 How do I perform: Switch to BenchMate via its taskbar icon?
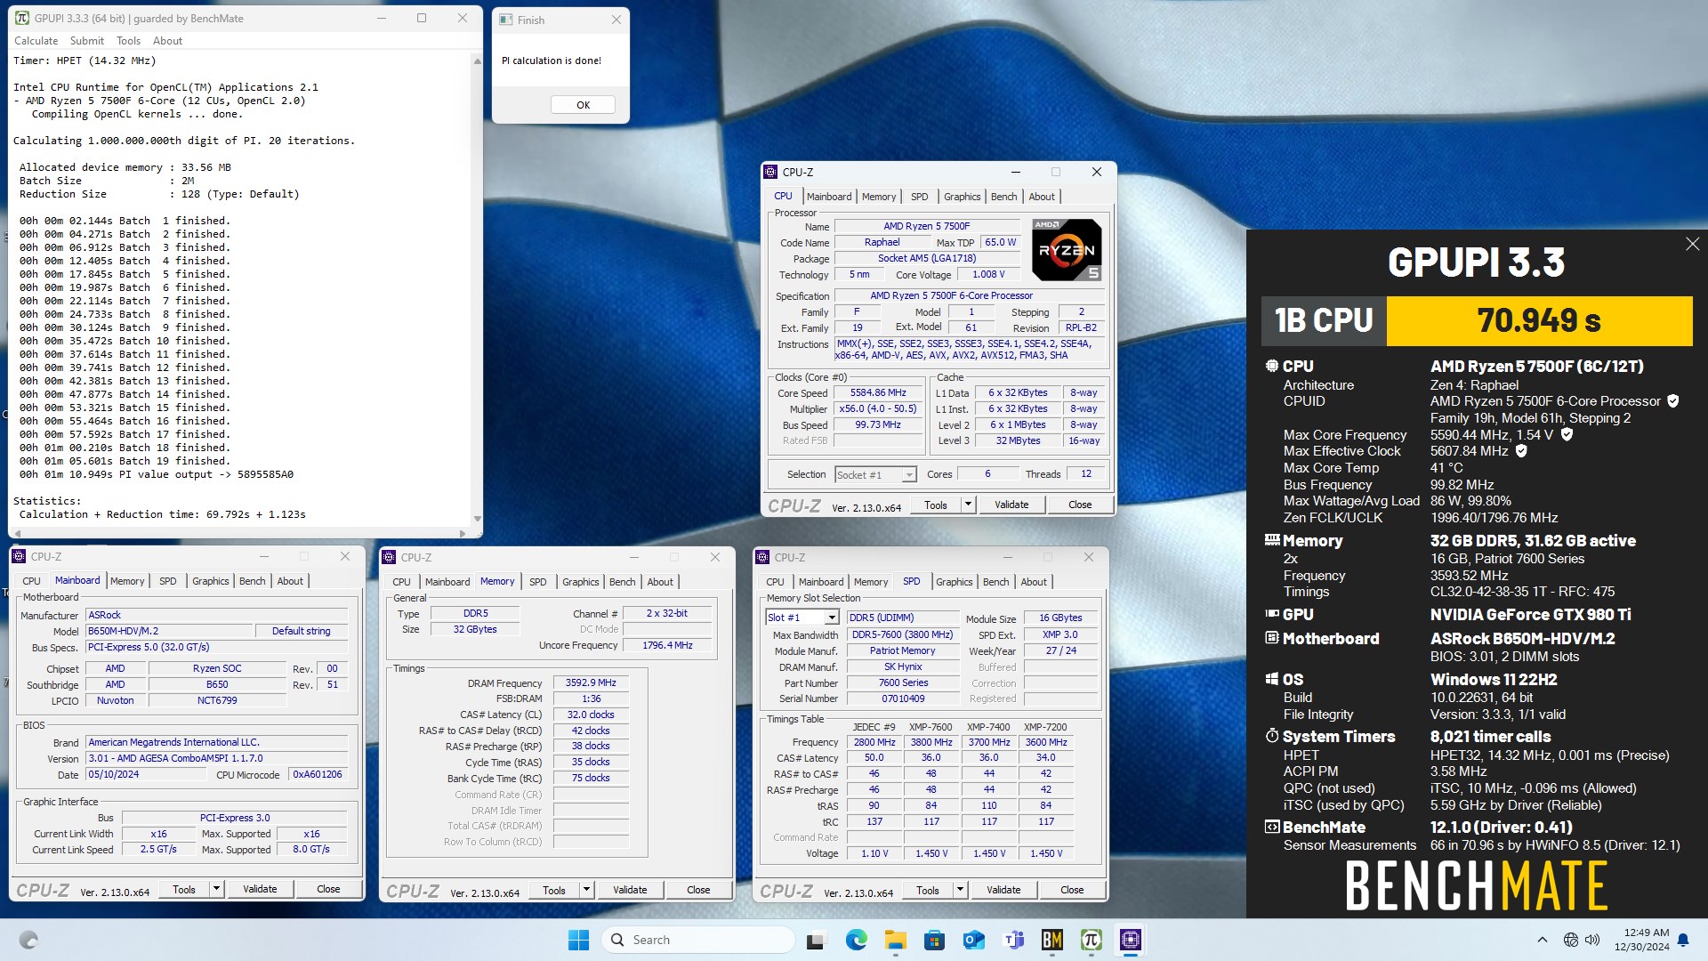[x=1052, y=940]
